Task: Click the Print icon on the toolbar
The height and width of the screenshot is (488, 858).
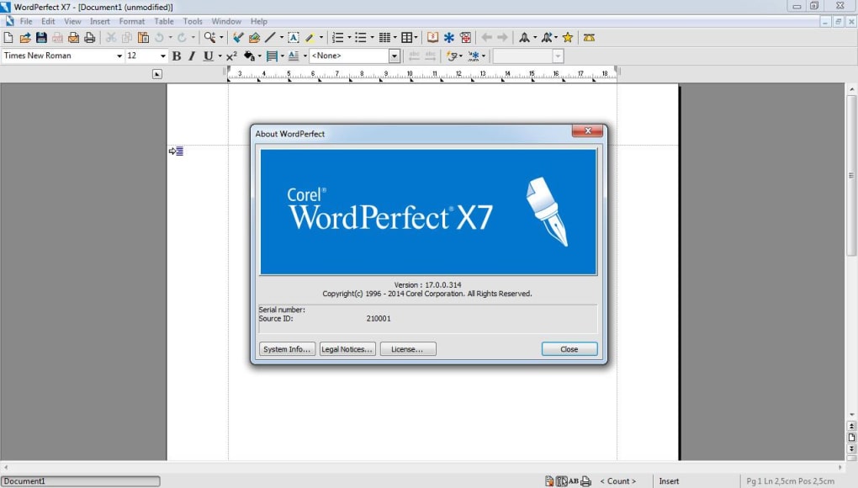Action: point(90,37)
